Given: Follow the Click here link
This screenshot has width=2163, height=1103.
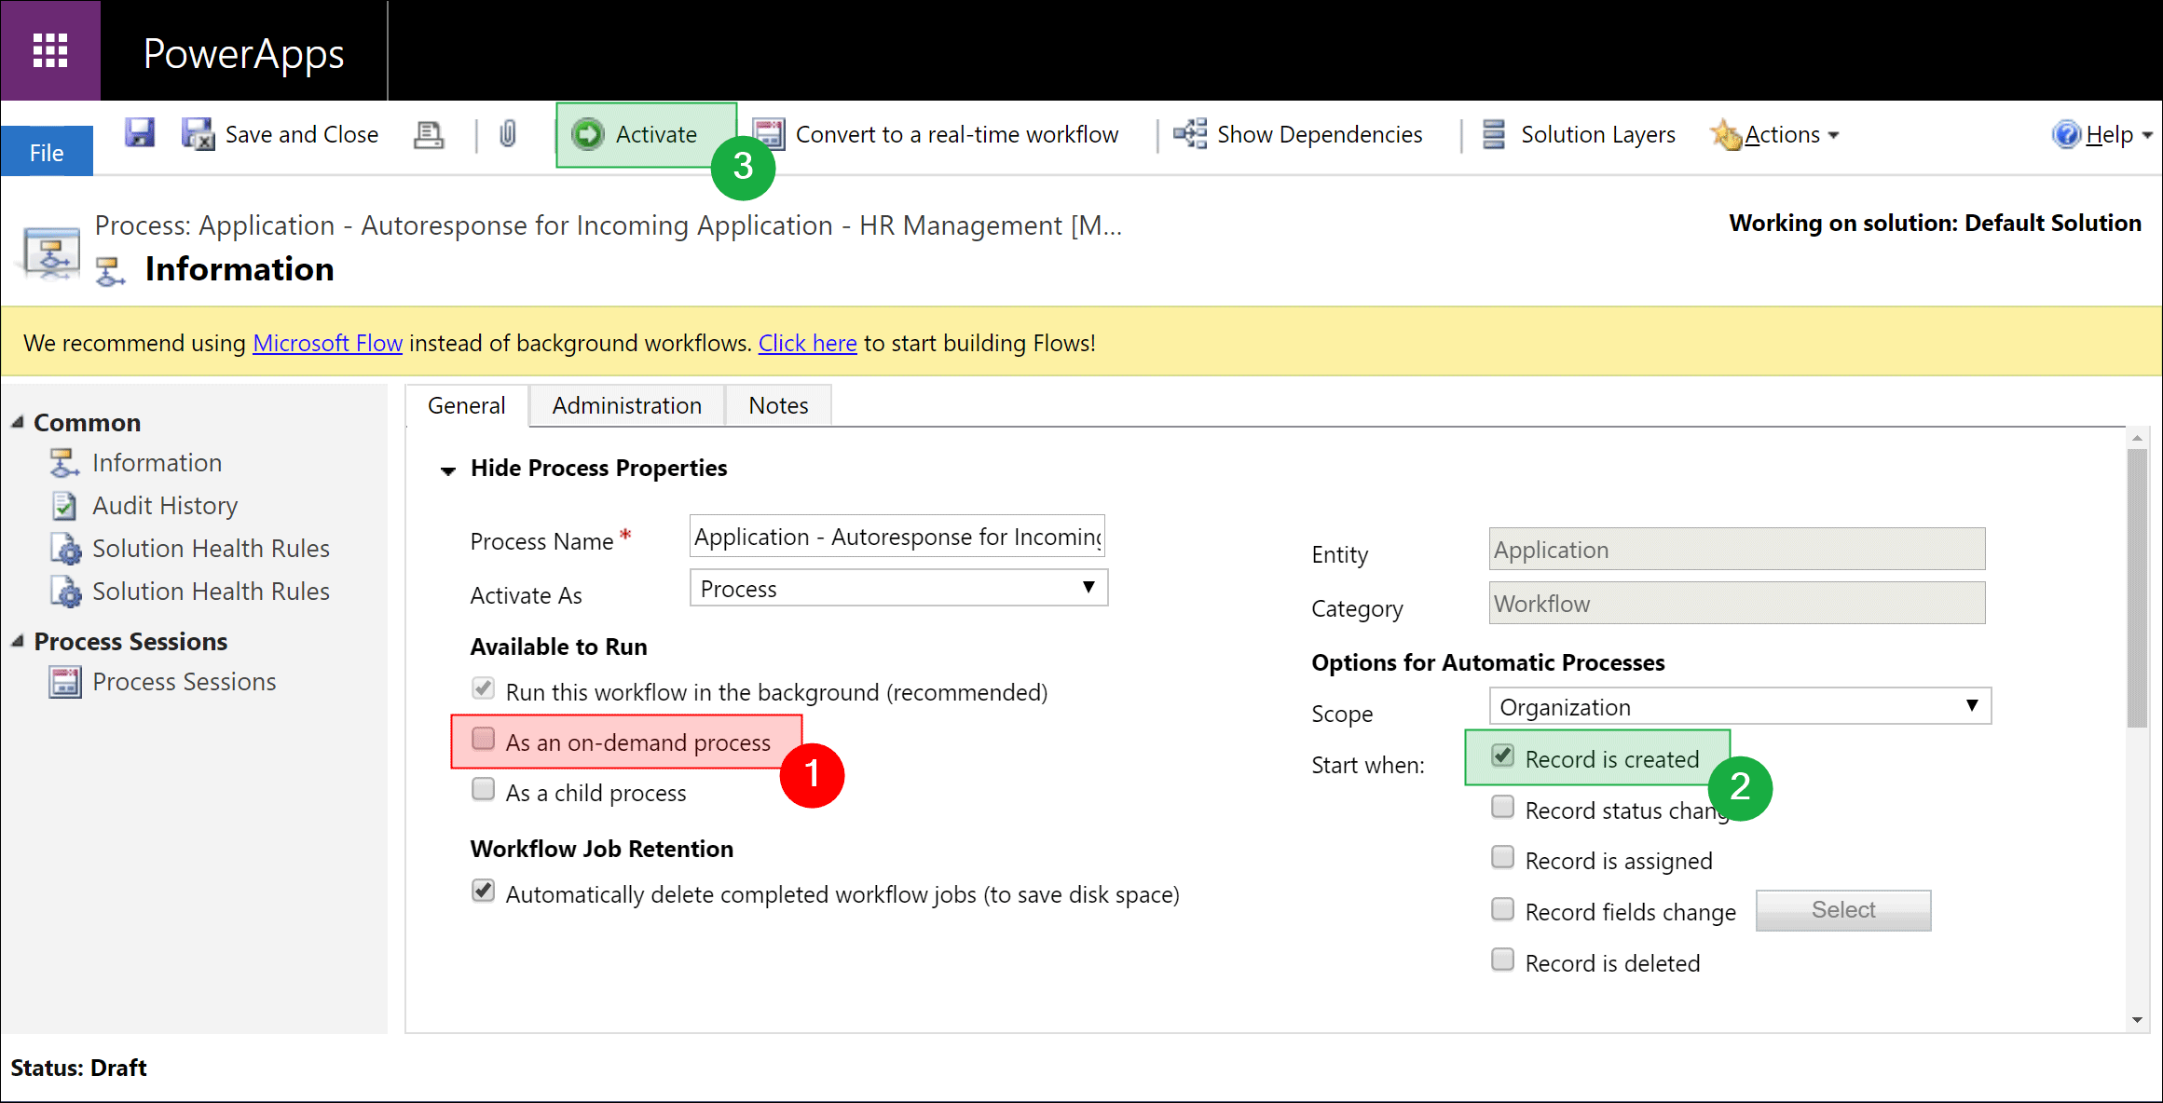Looking at the screenshot, I should (807, 344).
